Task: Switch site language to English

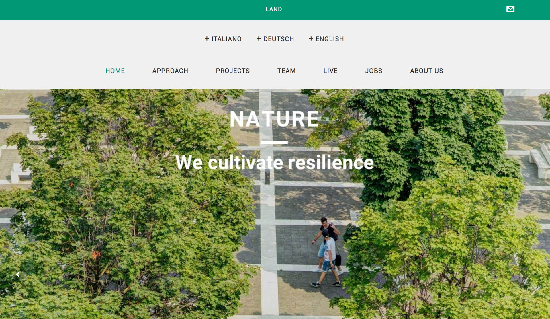Action: [x=330, y=39]
